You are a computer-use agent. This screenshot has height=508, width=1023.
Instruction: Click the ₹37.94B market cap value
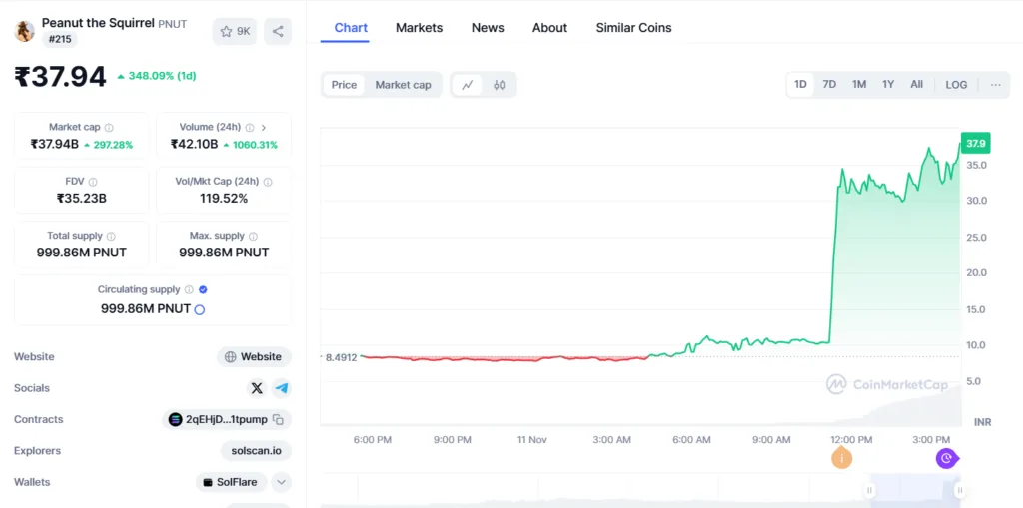pos(54,144)
